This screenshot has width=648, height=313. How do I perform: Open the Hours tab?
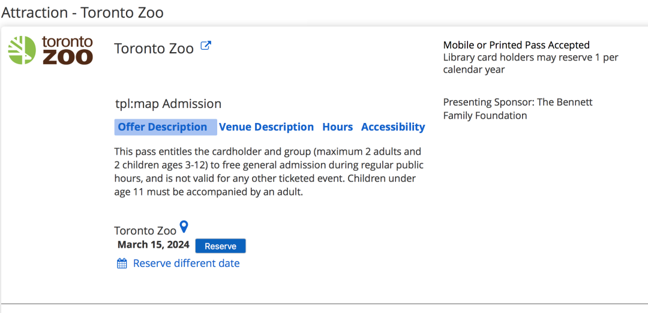[338, 127]
